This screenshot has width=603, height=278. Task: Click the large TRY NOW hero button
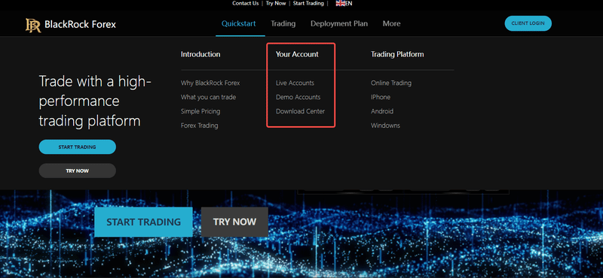[x=234, y=222]
